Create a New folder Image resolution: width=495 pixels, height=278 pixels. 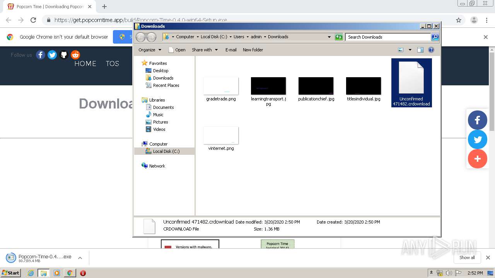click(x=253, y=50)
